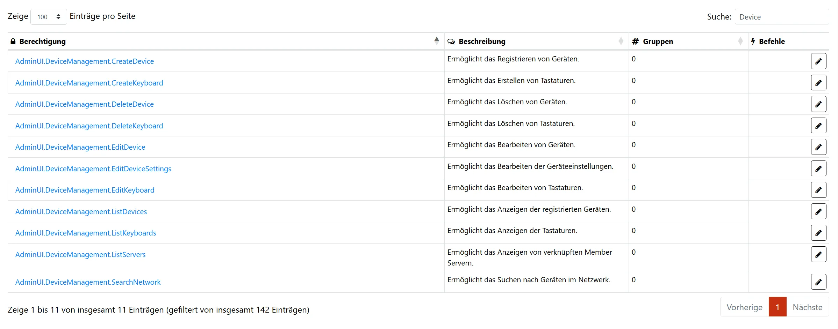Open the entries per page dropdown
838x329 pixels.
pyautogui.click(x=49, y=17)
